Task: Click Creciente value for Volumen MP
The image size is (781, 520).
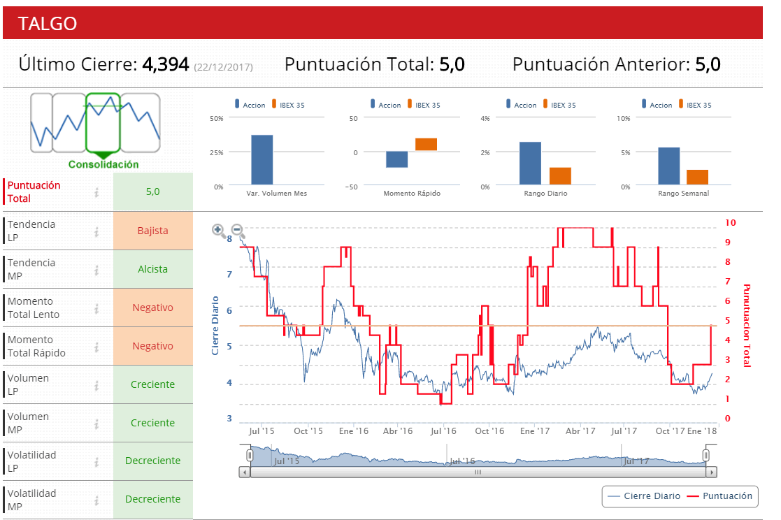Action: coord(153,422)
